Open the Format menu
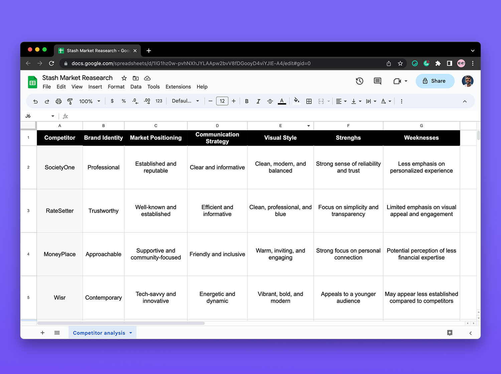The image size is (501, 374). 116,86
